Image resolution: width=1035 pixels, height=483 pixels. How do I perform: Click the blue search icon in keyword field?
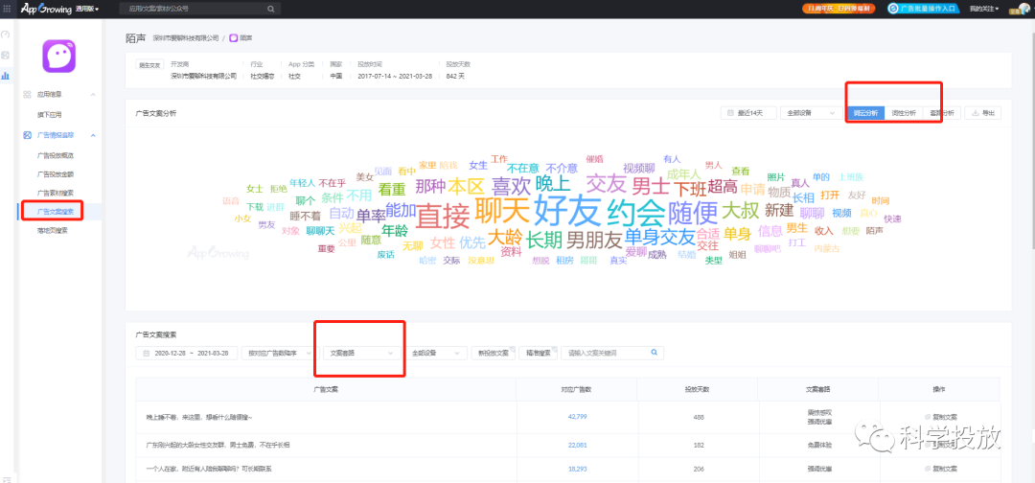(655, 353)
